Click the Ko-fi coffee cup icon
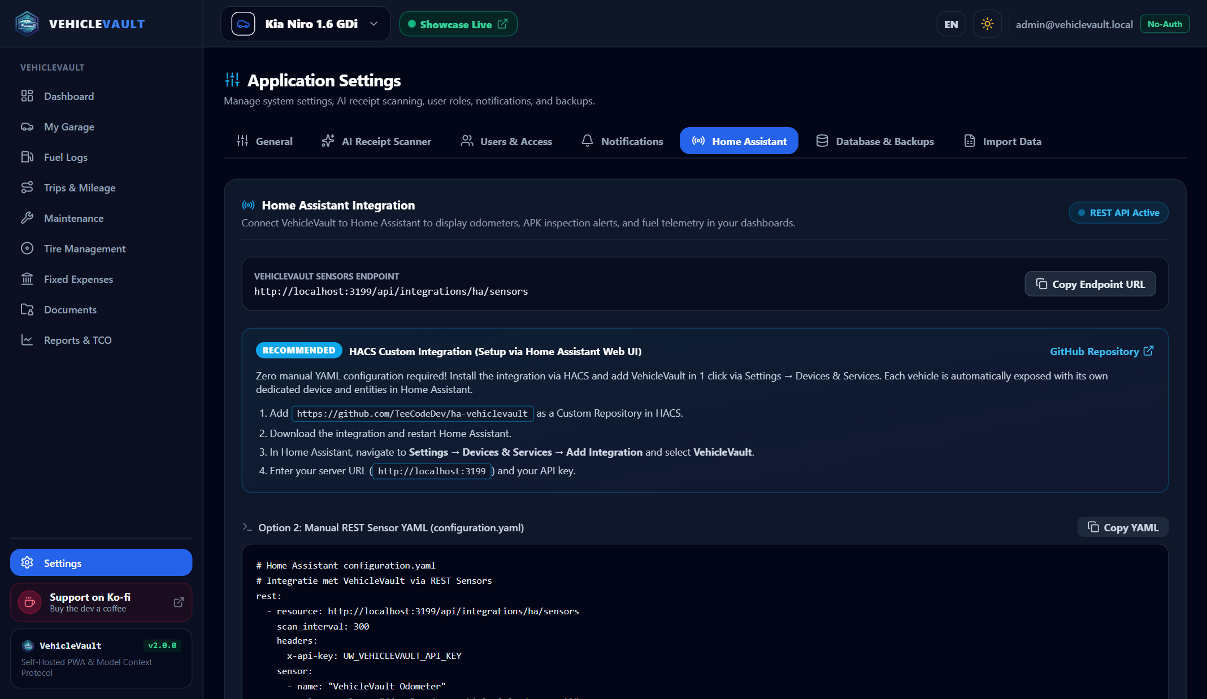 coord(30,602)
